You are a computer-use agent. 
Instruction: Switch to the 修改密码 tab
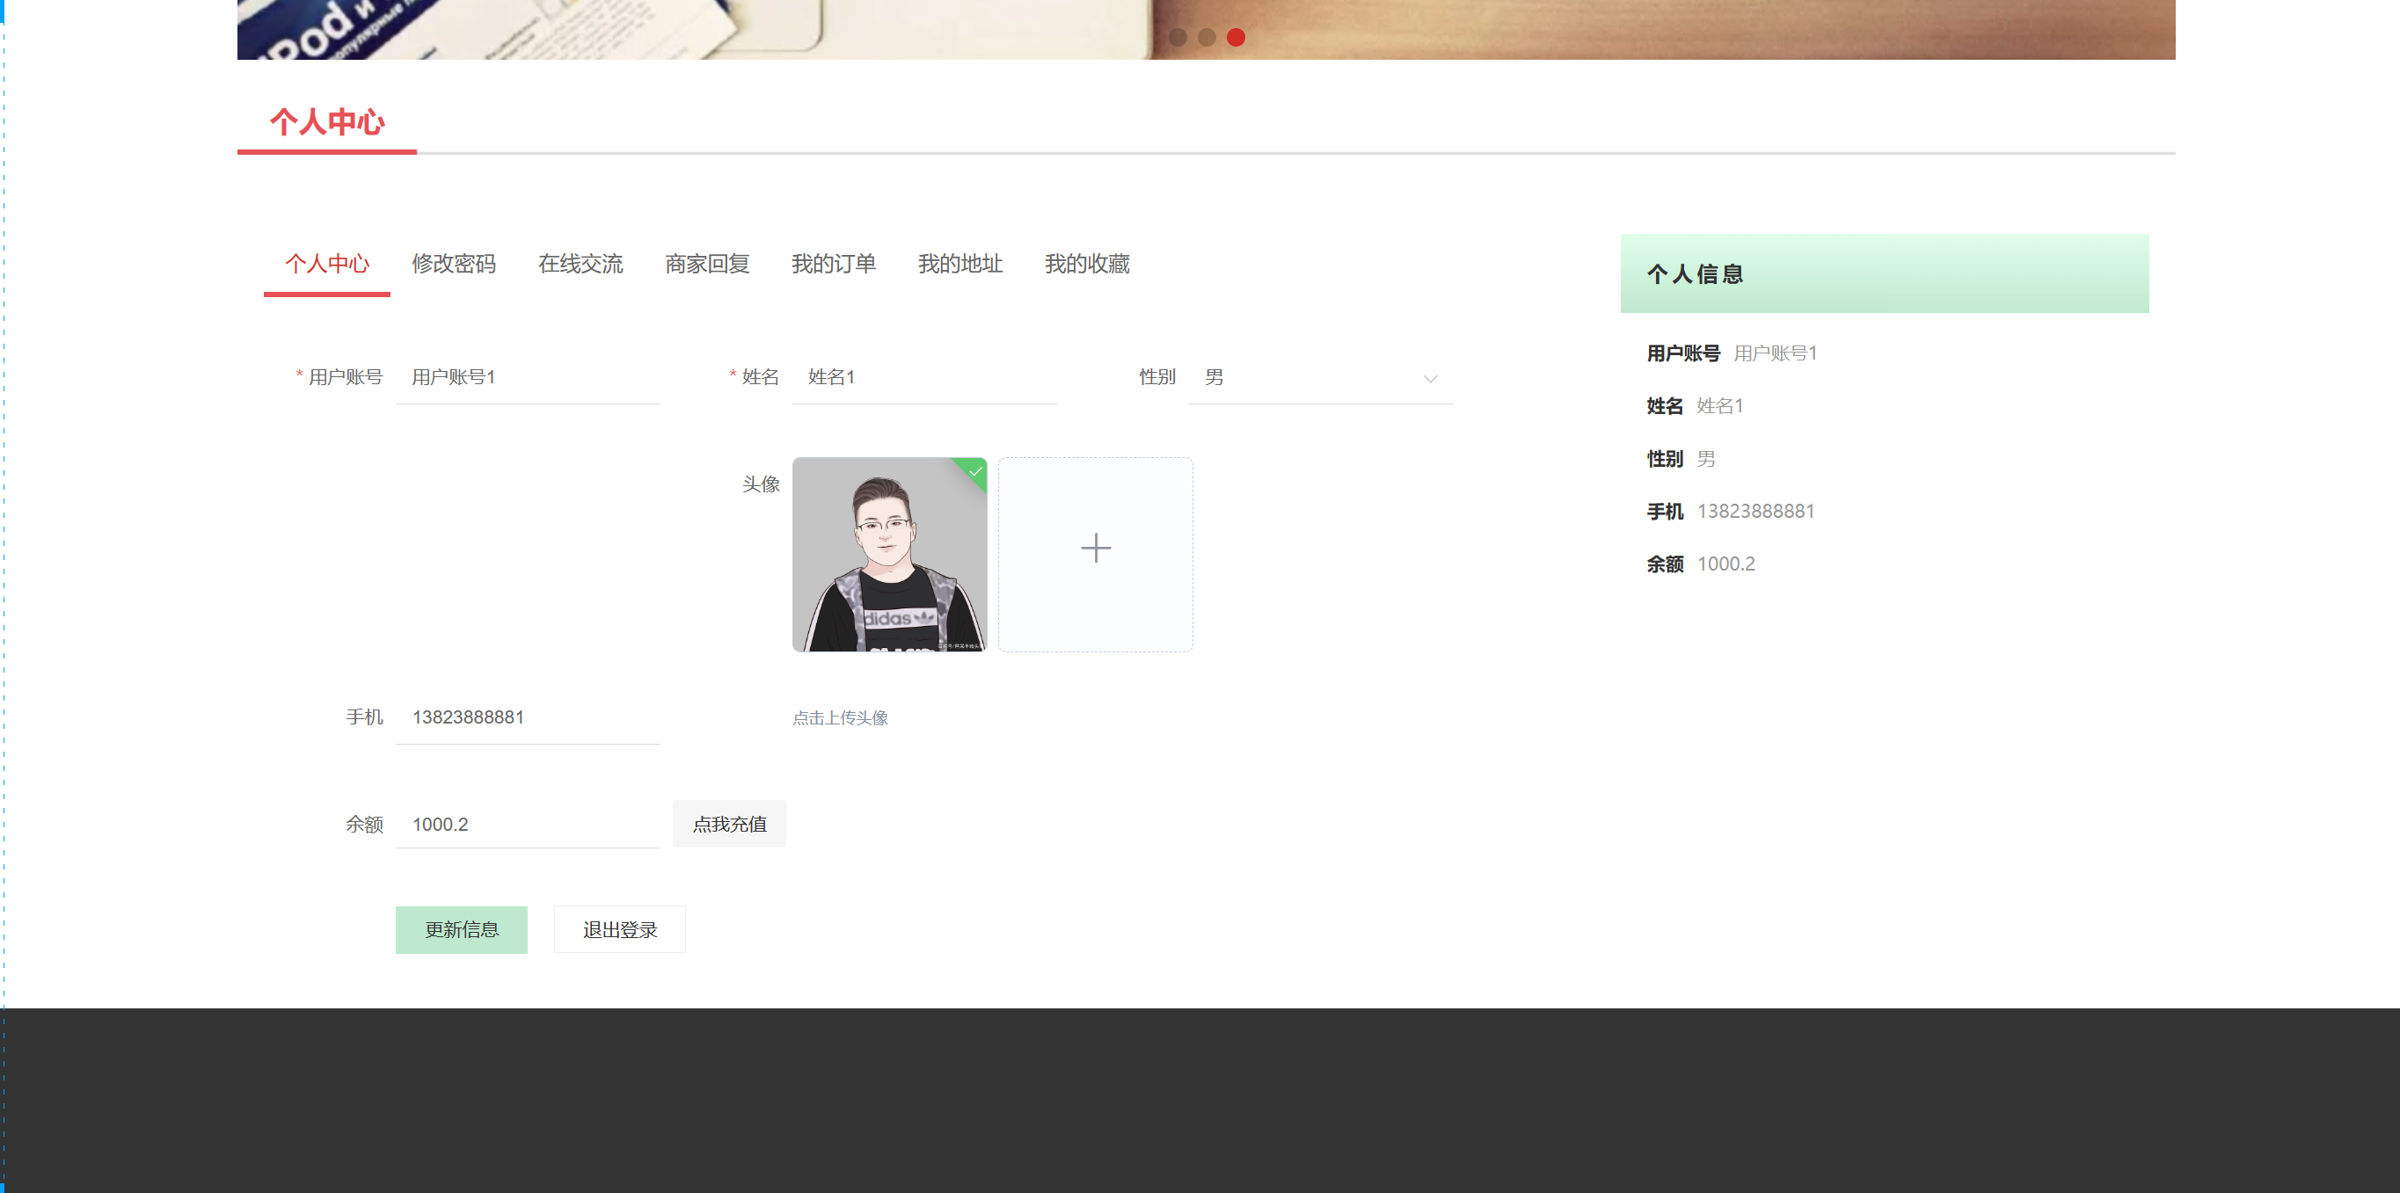coord(454,265)
